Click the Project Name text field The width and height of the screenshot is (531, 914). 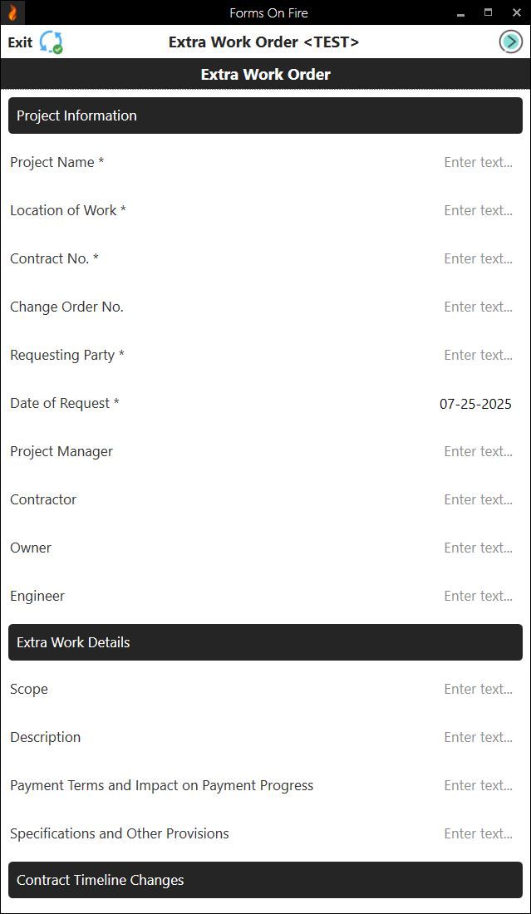pos(478,162)
